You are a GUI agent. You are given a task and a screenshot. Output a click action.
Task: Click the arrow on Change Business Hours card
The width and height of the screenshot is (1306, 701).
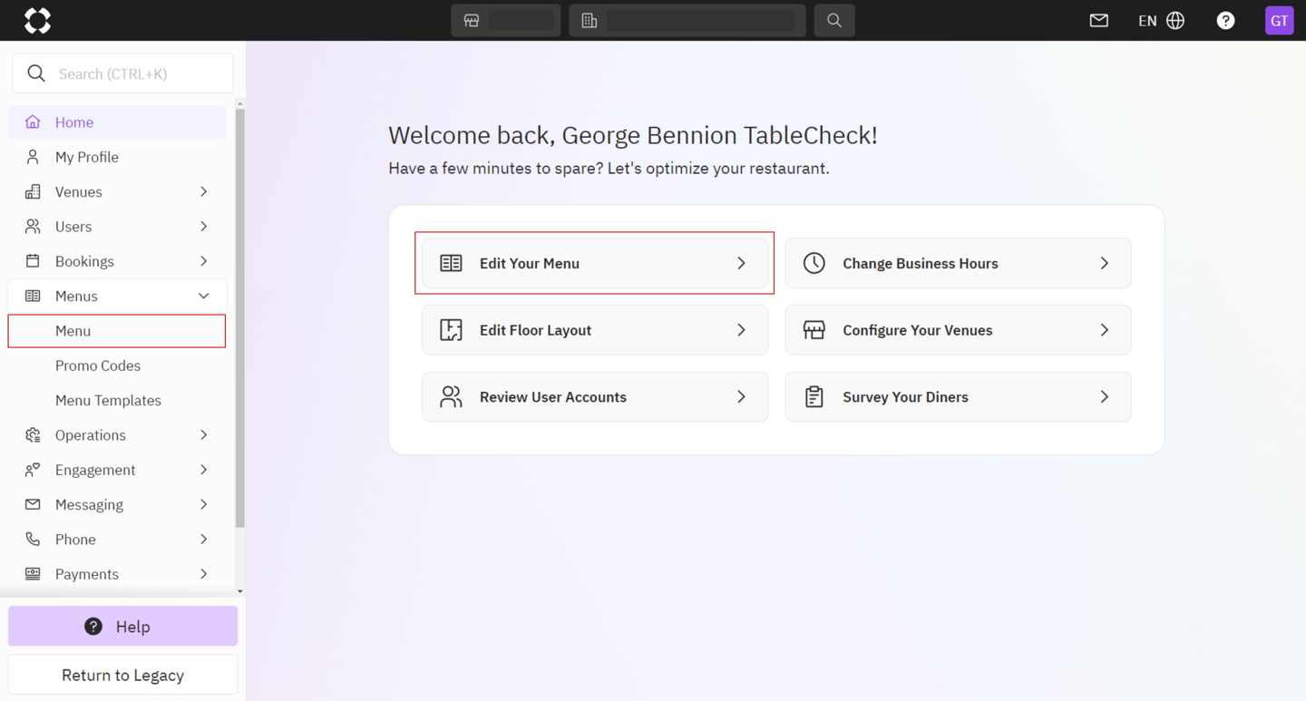(x=1104, y=263)
